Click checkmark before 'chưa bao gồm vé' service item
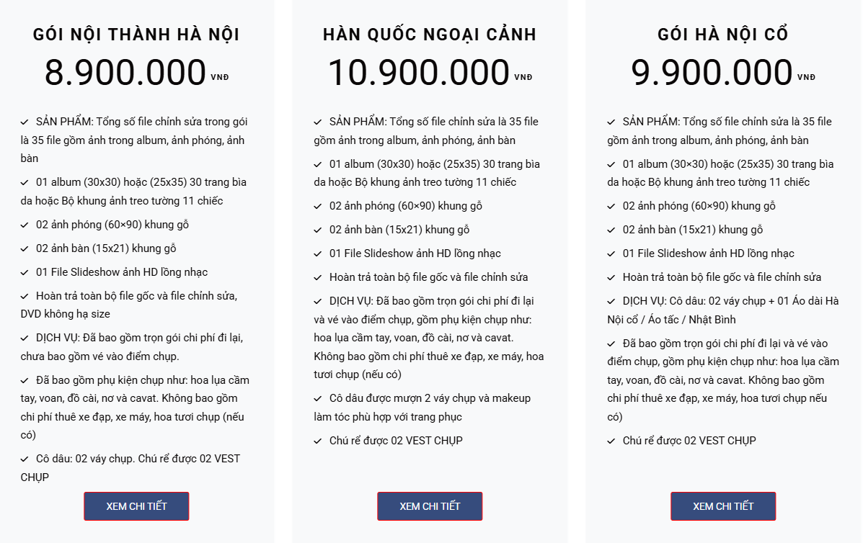 [x=25, y=338]
